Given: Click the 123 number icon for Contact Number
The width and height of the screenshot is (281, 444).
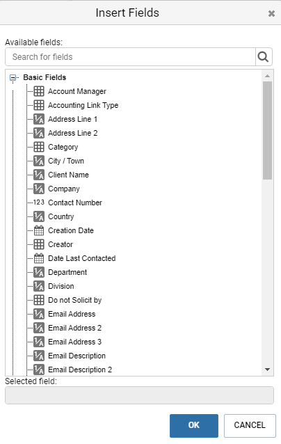Looking at the screenshot, I should click(39, 203).
